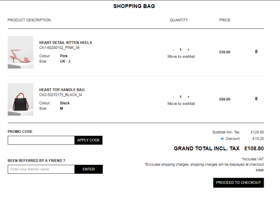Expand the Discount details arrow
The image size is (280, 201).
tap(222, 139)
